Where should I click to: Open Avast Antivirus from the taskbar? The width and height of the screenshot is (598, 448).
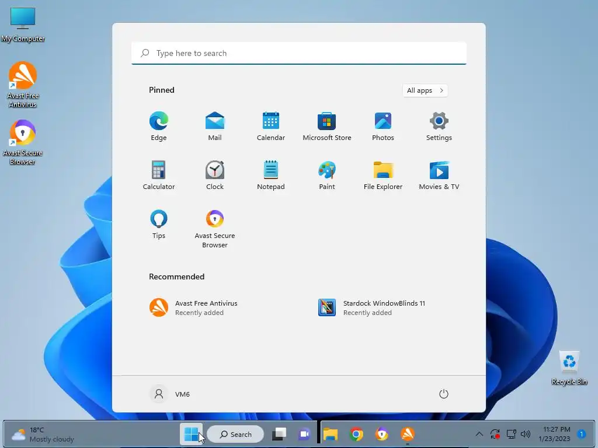[x=407, y=434]
